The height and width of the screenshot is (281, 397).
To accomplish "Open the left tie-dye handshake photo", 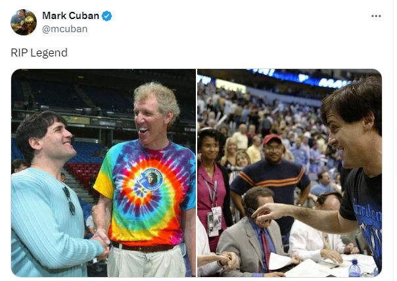I will 103,173.
